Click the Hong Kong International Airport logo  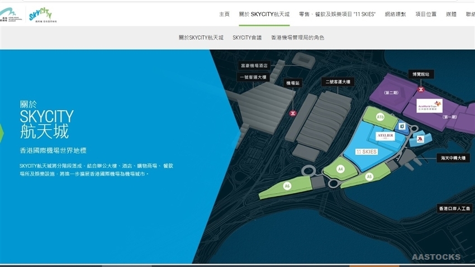11,15
